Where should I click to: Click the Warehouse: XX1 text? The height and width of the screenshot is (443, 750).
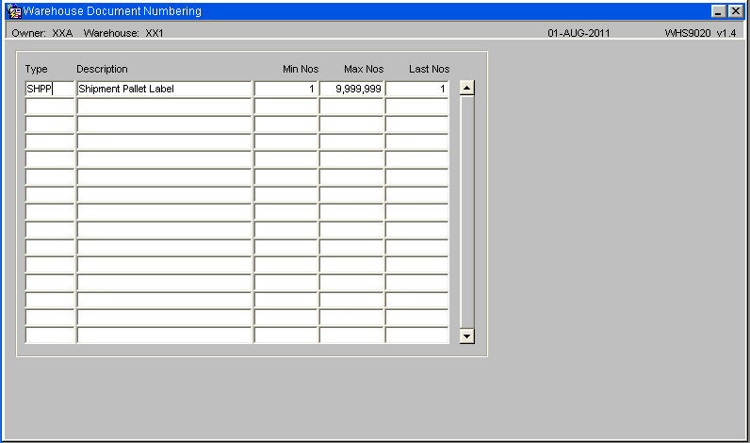[123, 33]
